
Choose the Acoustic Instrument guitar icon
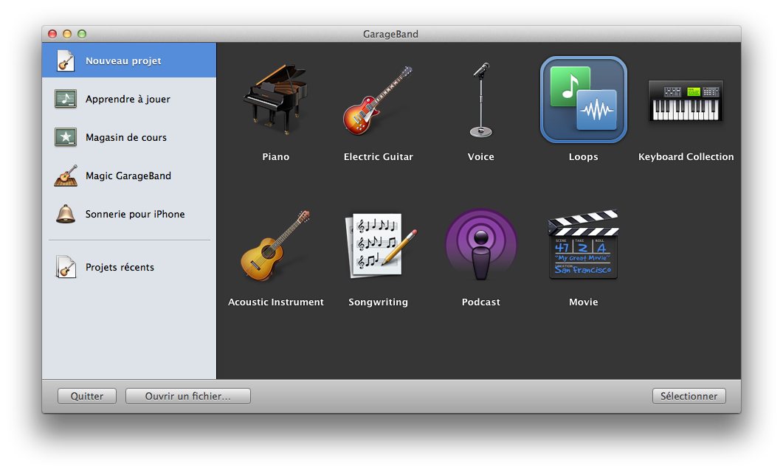(x=275, y=245)
